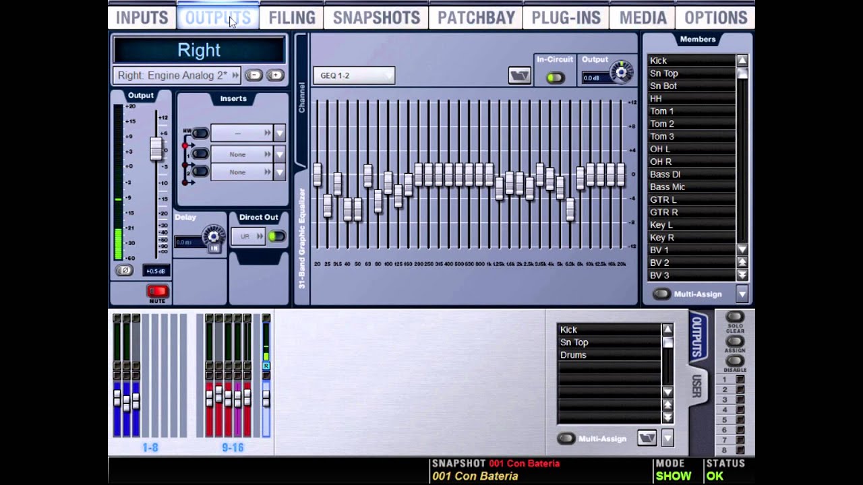The image size is (863, 485).
Task: Click the Output main fader
Action: [x=156, y=149]
